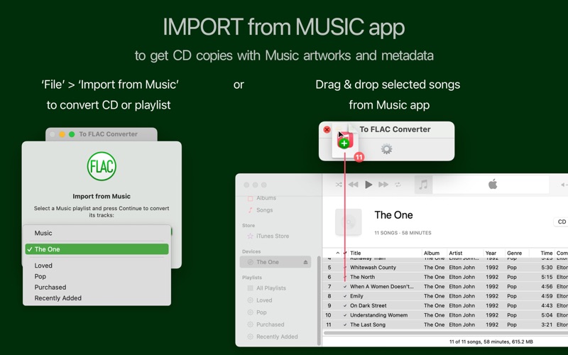This screenshot has width=568, height=355.
Task: Open the Purchased playlist in the Music sidebar
Action: tap(266, 324)
